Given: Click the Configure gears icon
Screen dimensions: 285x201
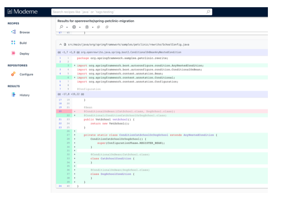Looking at the screenshot, I should 13,74.
